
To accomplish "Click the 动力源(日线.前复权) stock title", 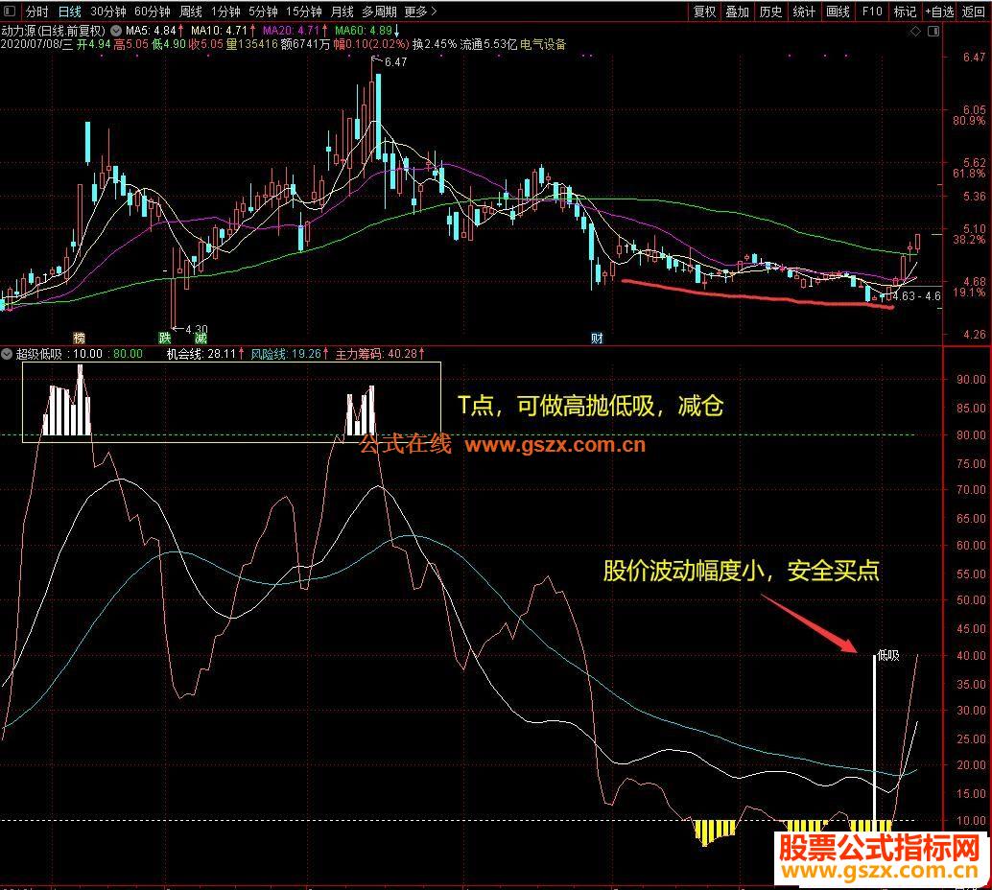I will click(53, 31).
